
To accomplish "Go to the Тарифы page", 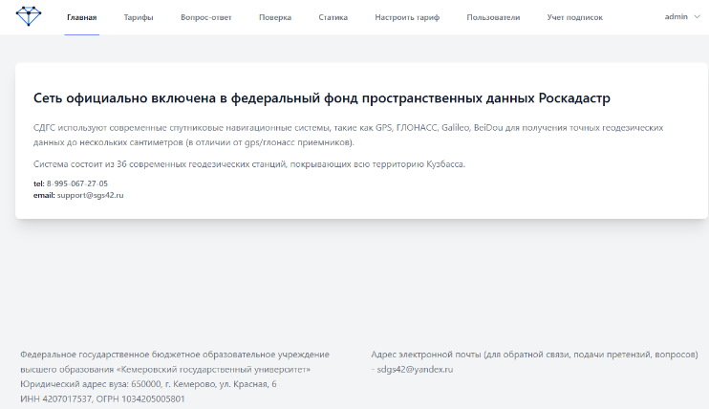I will 139,17.
